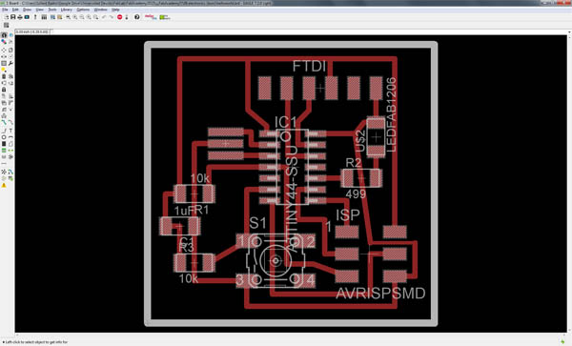Image resolution: width=572 pixels, height=346 pixels.
Task: Select the Info tool
Action: coord(4,35)
